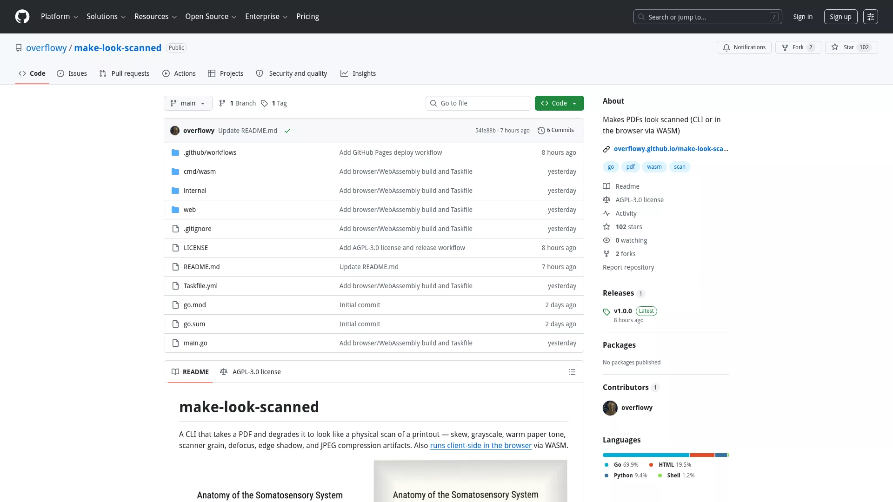The image size is (893, 502).
Task: Focus the Search or jump to field
Action: pyautogui.click(x=707, y=17)
